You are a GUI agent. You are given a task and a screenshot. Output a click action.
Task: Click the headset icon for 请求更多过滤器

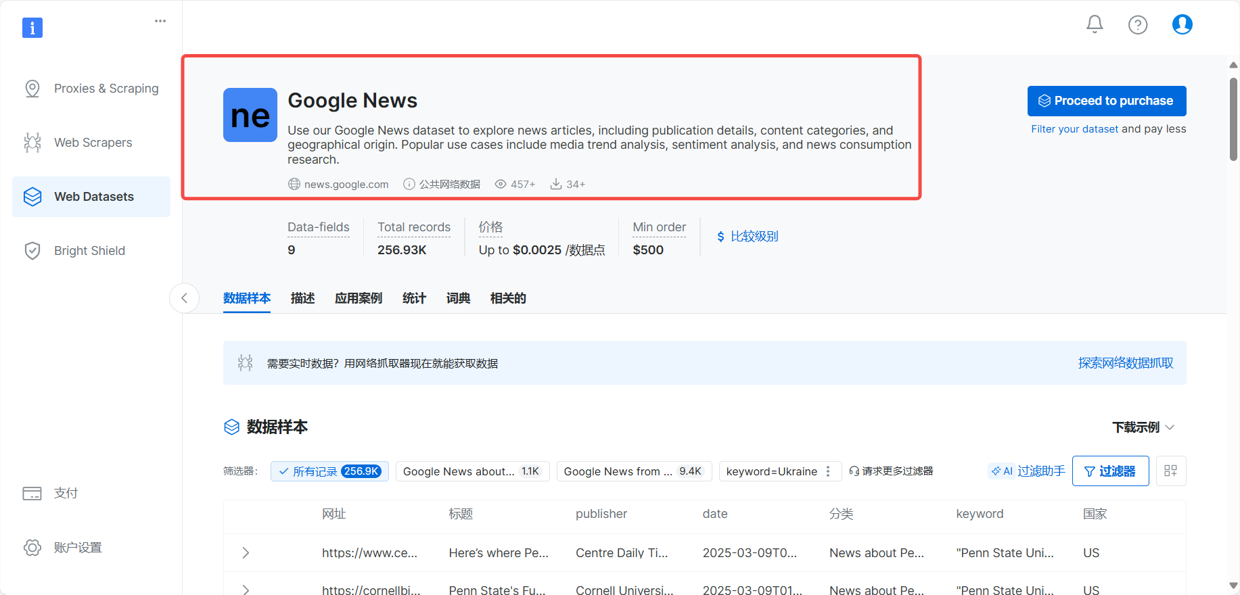pyautogui.click(x=854, y=471)
